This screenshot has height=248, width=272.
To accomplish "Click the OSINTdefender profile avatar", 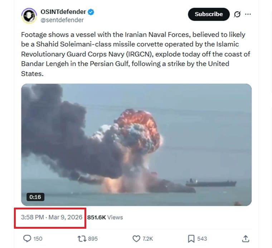I will 29,16.
